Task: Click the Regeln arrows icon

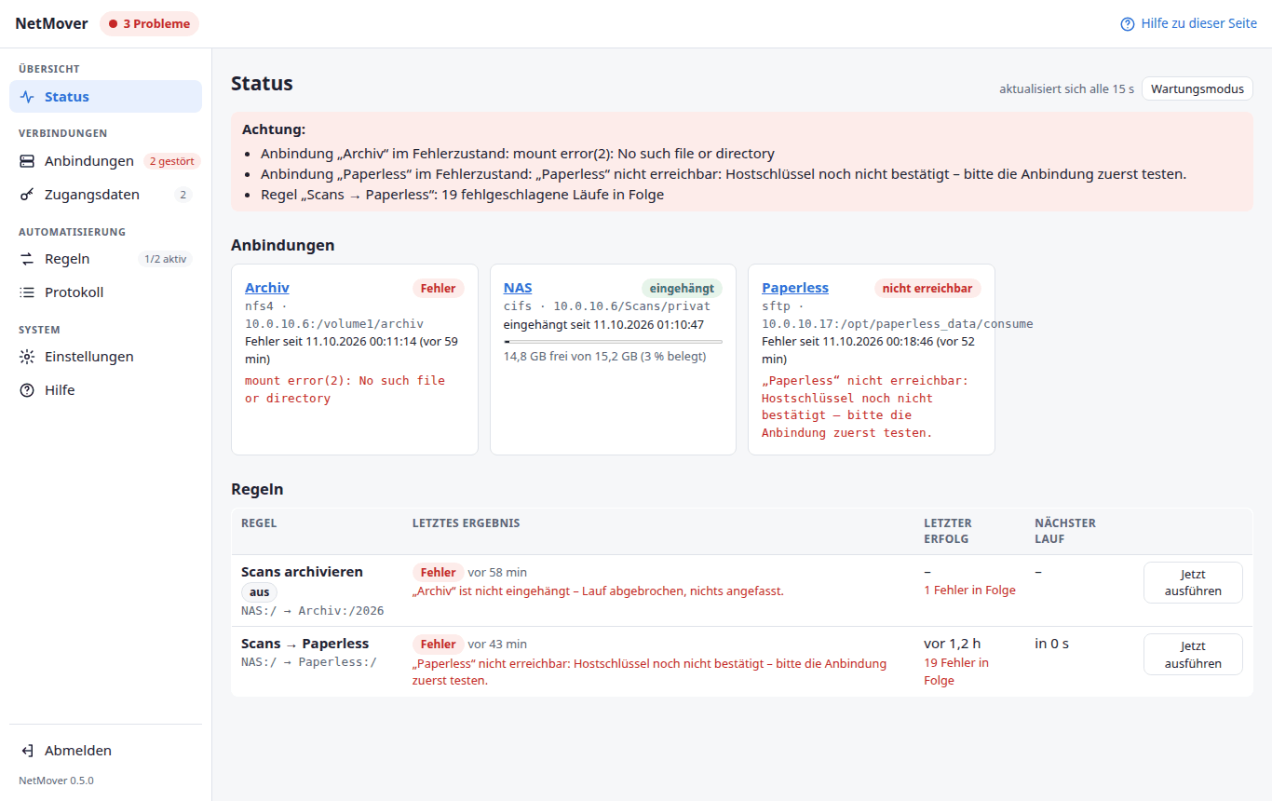Action: coord(27,259)
